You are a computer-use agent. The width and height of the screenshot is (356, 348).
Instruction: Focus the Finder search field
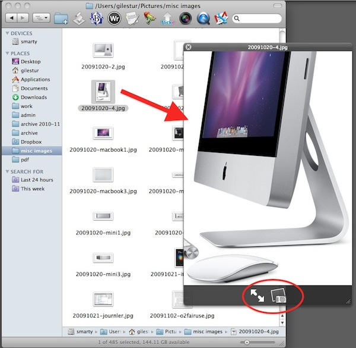tap(257, 18)
